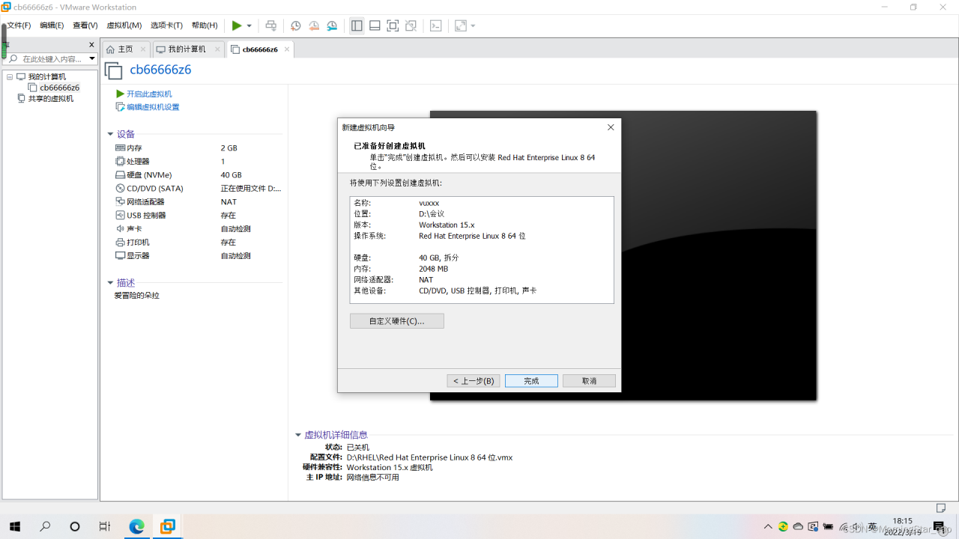Open the Windows Start menu
The image size is (959, 539).
point(15,527)
